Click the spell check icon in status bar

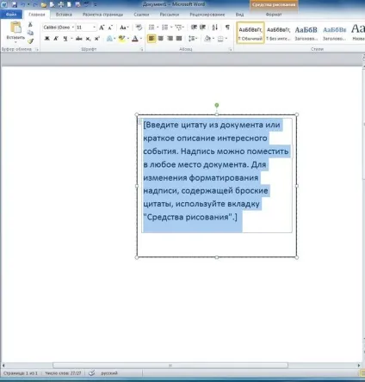(x=91, y=373)
